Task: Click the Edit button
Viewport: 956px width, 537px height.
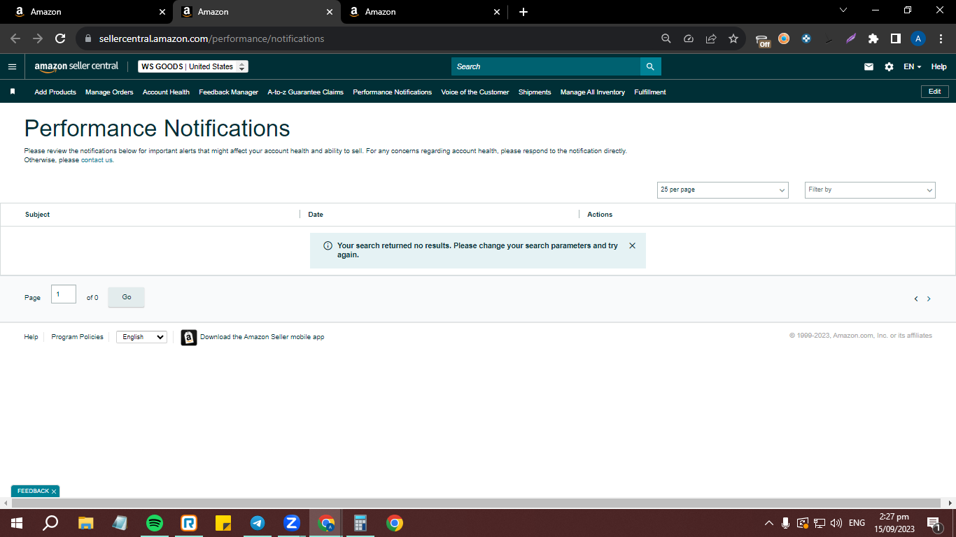Action: coord(934,92)
